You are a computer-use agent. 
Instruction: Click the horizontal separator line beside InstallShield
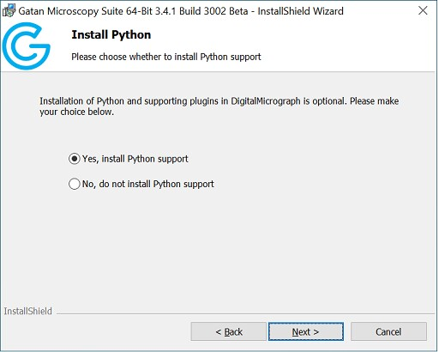(x=246, y=313)
